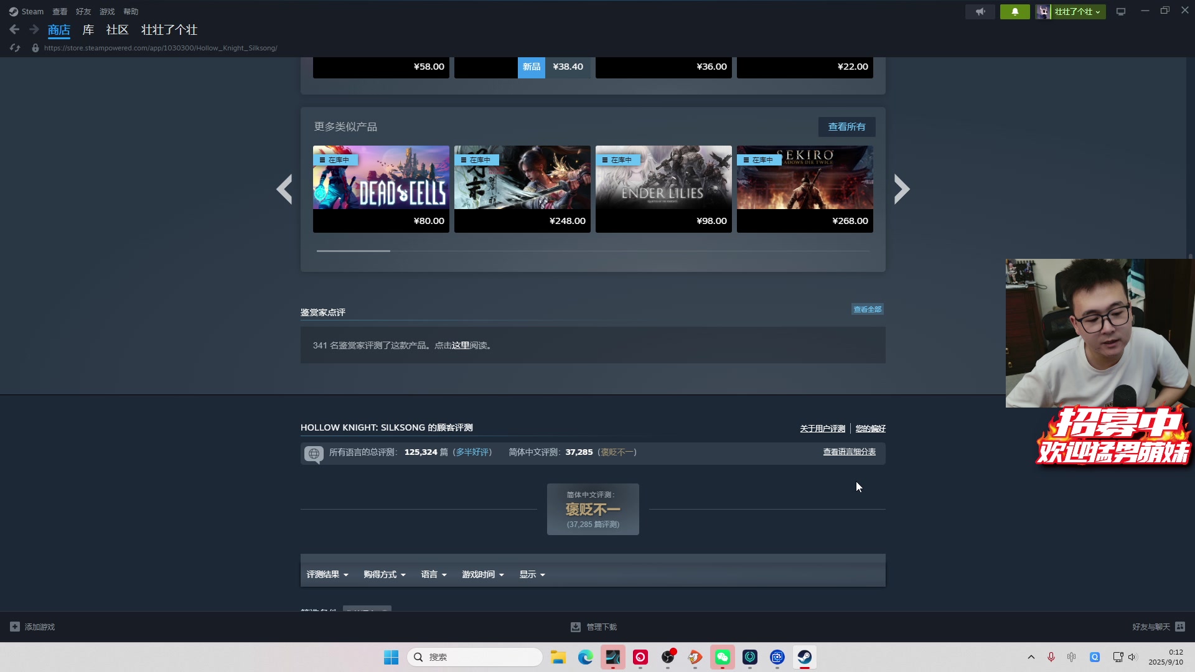Open the 关于用户评测 link
The width and height of the screenshot is (1195, 672).
point(823,429)
